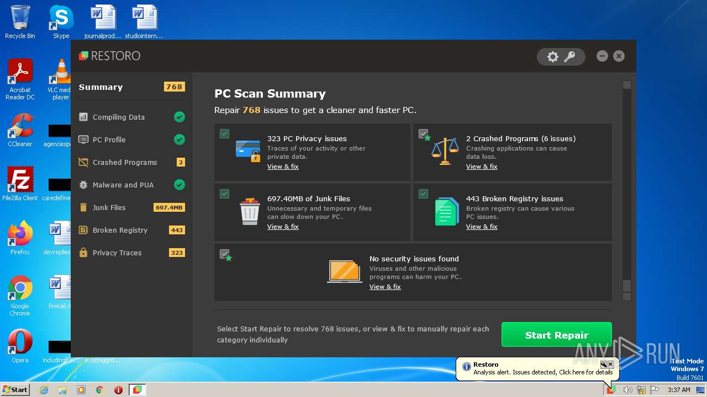Uncheck Junk Files checkbox
Viewport: 707px width, 397px height.
point(224,194)
